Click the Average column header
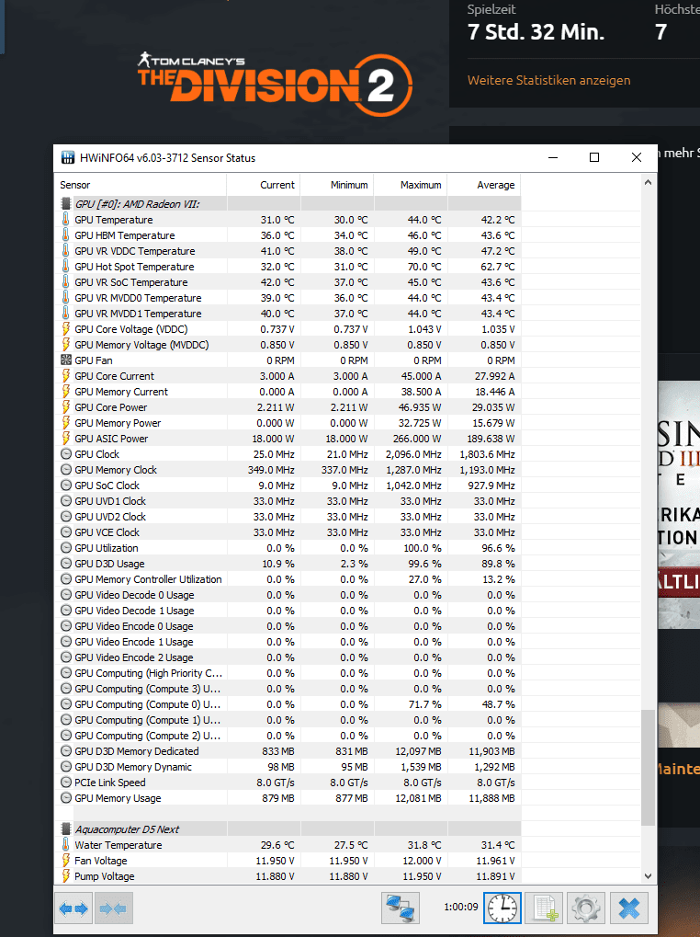700x937 pixels. pos(484,185)
